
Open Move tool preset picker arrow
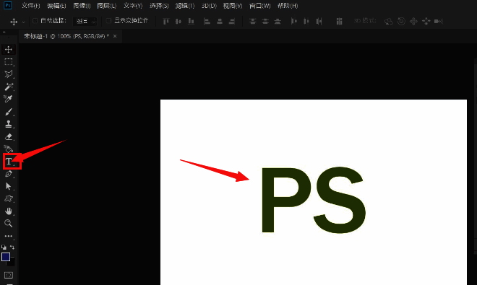click(x=23, y=22)
